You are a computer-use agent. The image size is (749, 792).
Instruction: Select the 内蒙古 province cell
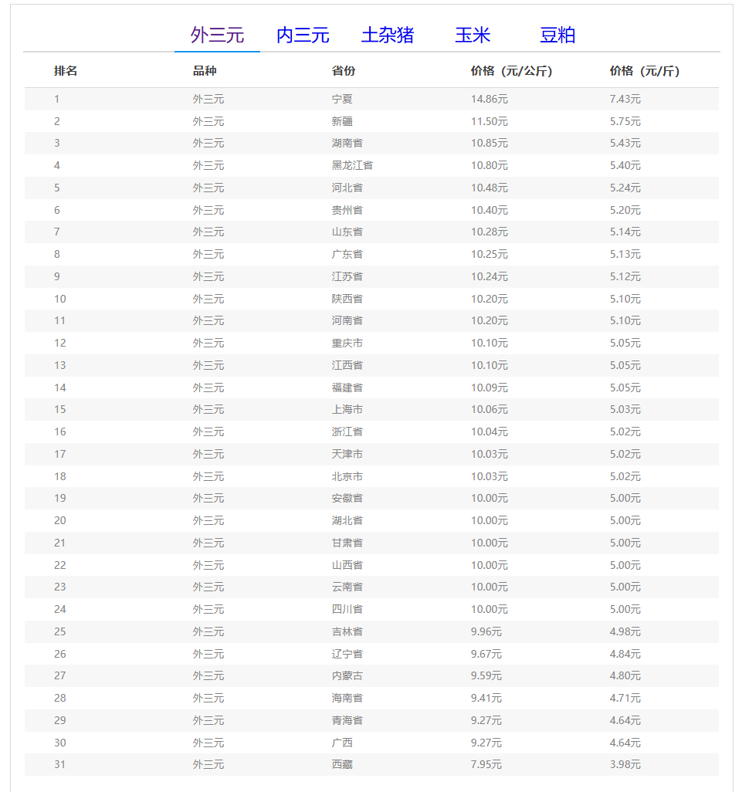click(x=347, y=675)
